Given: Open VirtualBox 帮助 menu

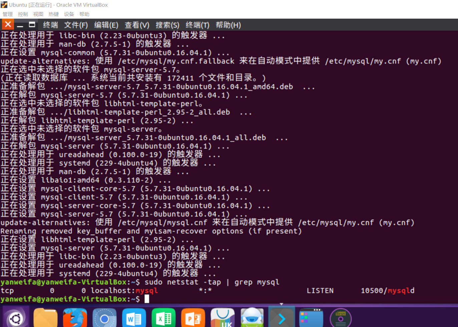Looking at the screenshot, I should point(84,14).
